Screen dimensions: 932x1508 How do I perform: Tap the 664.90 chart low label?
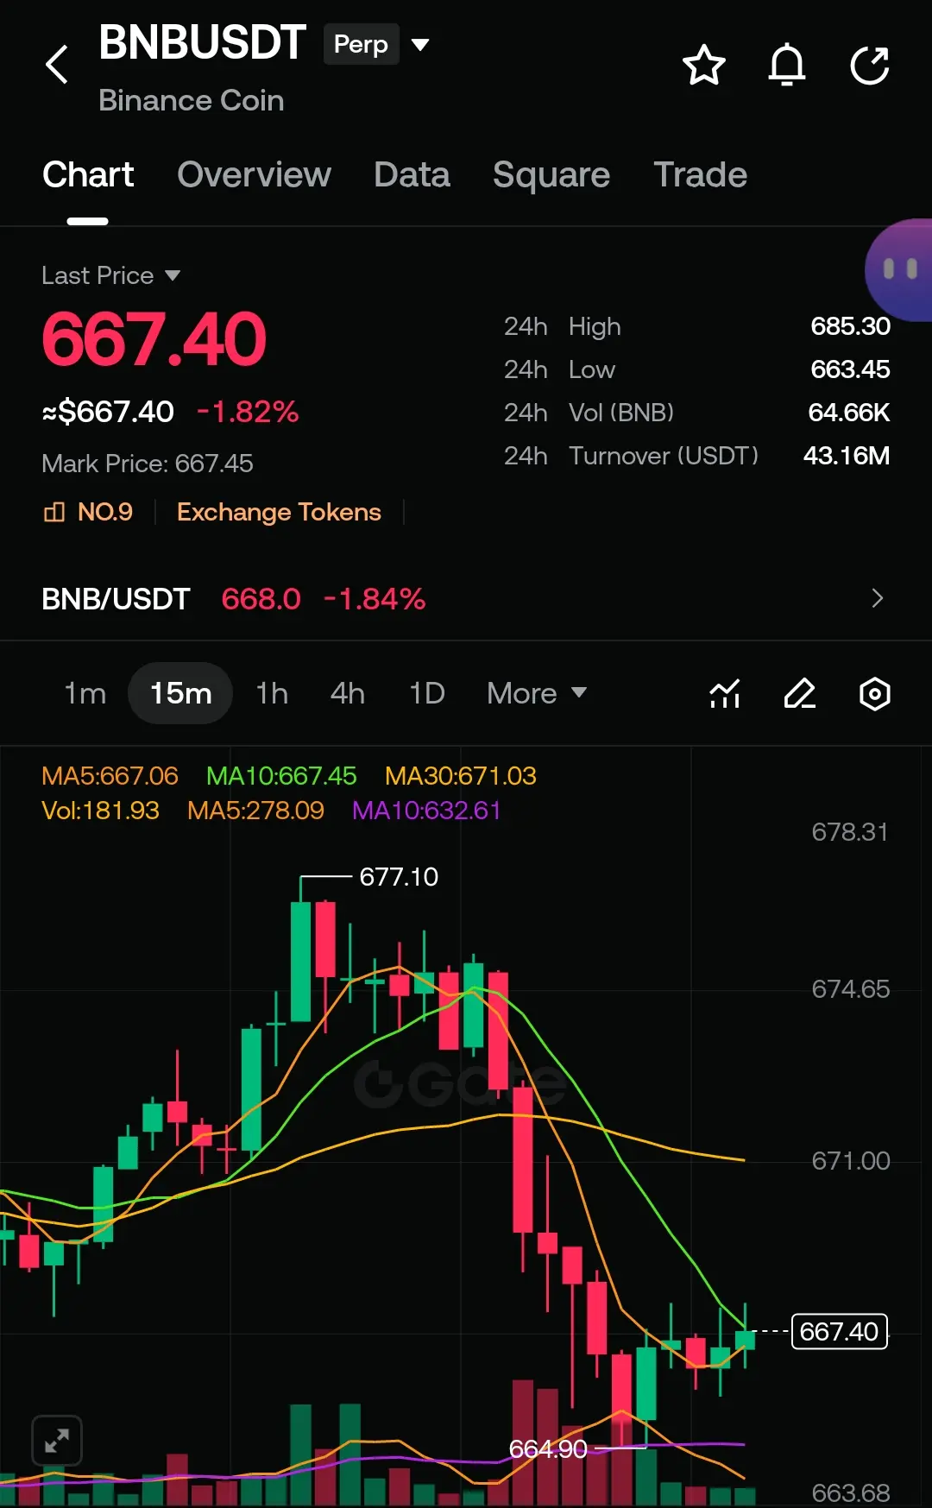click(x=548, y=1448)
